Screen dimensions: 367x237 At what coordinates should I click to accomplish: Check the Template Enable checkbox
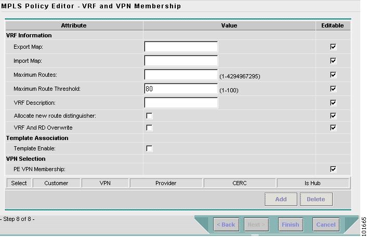149,148
